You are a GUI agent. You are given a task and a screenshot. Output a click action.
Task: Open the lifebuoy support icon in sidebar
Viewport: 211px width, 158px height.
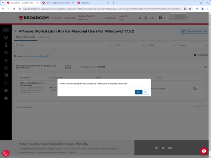point(6,98)
